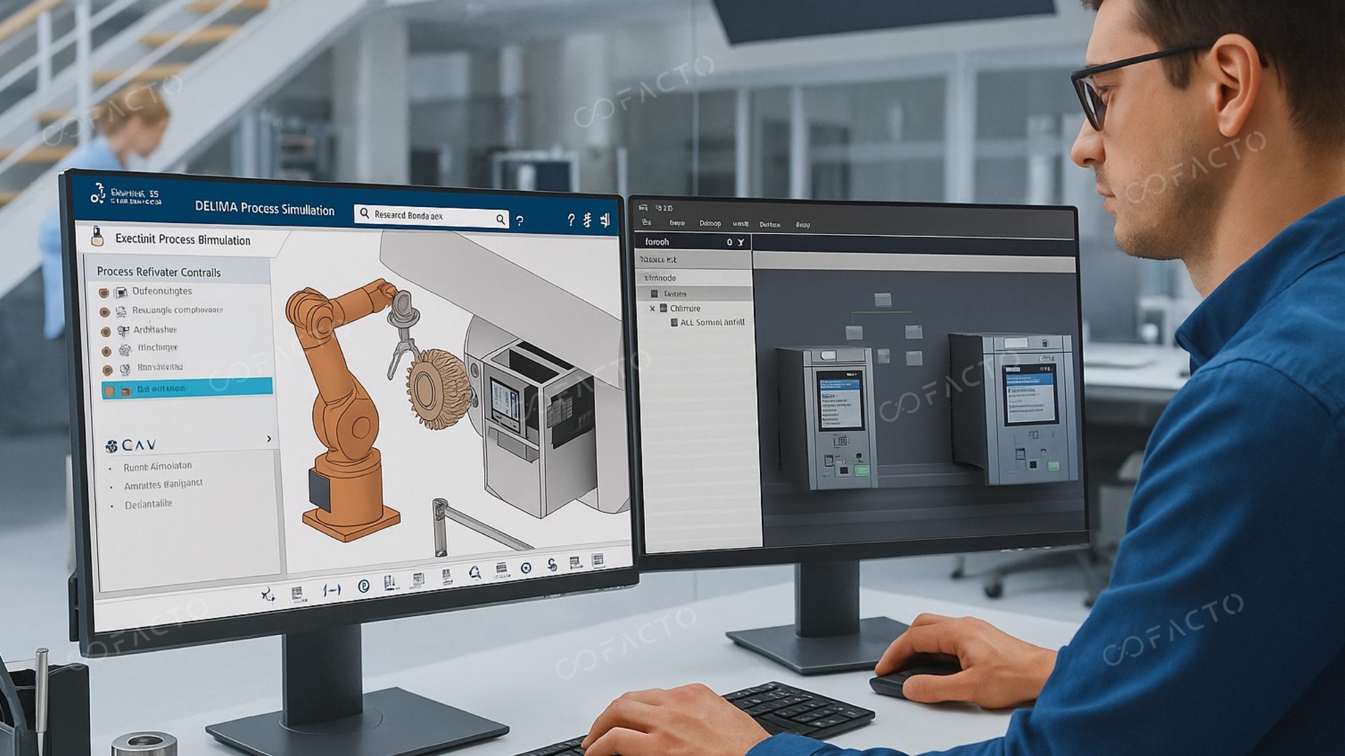The width and height of the screenshot is (1345, 756).
Task: Open help via question mark beside search
Action: pyautogui.click(x=519, y=220)
